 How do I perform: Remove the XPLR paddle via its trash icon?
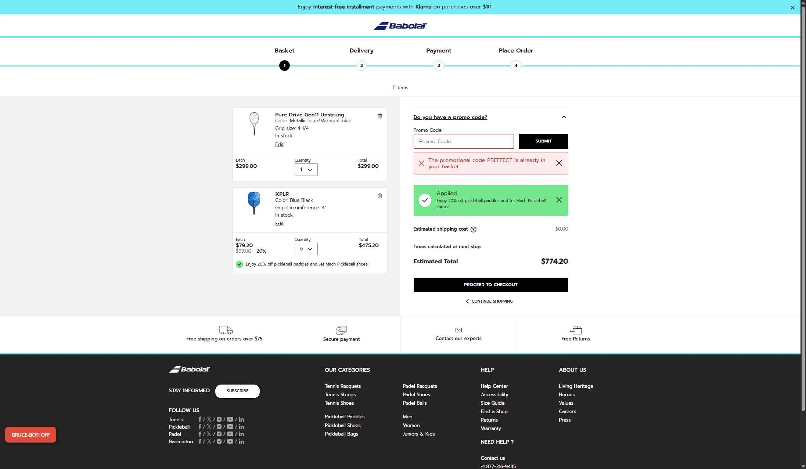tap(380, 196)
